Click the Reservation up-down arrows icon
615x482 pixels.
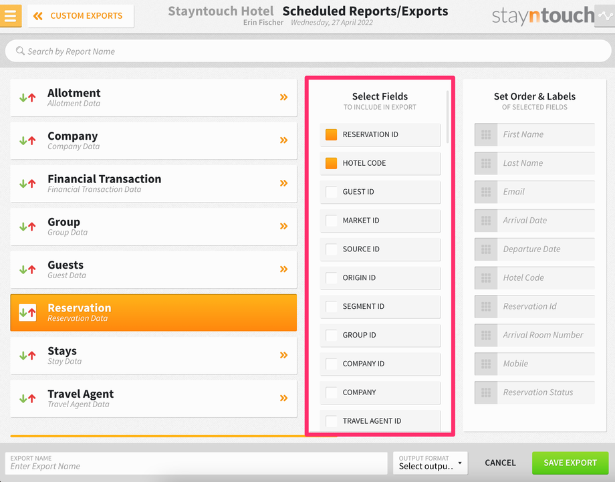(27, 313)
